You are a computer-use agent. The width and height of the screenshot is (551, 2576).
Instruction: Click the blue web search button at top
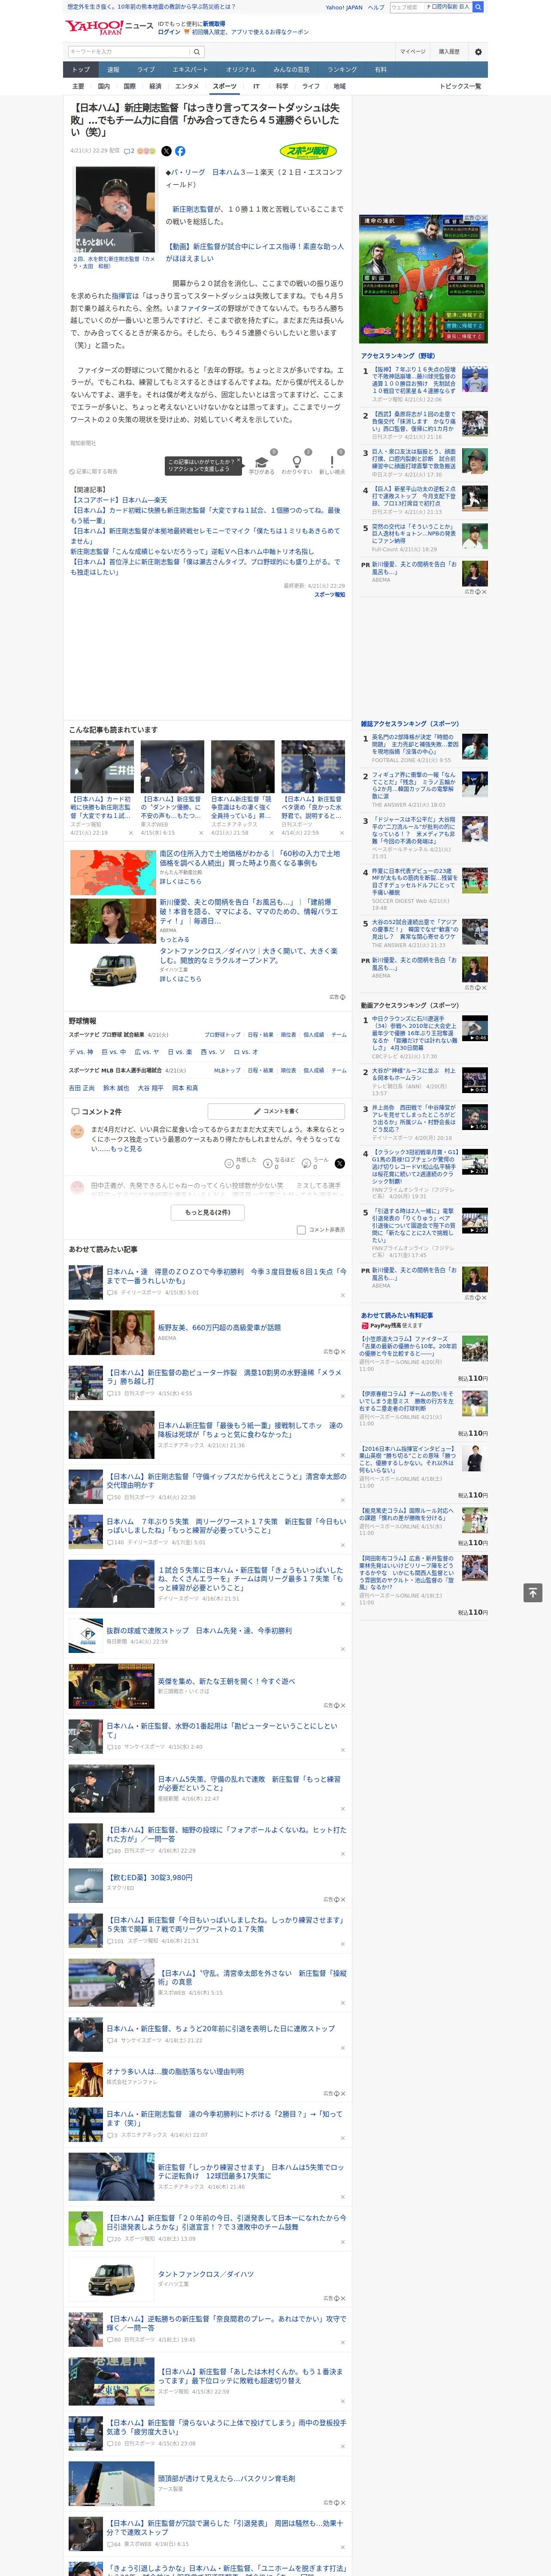pos(478,7)
